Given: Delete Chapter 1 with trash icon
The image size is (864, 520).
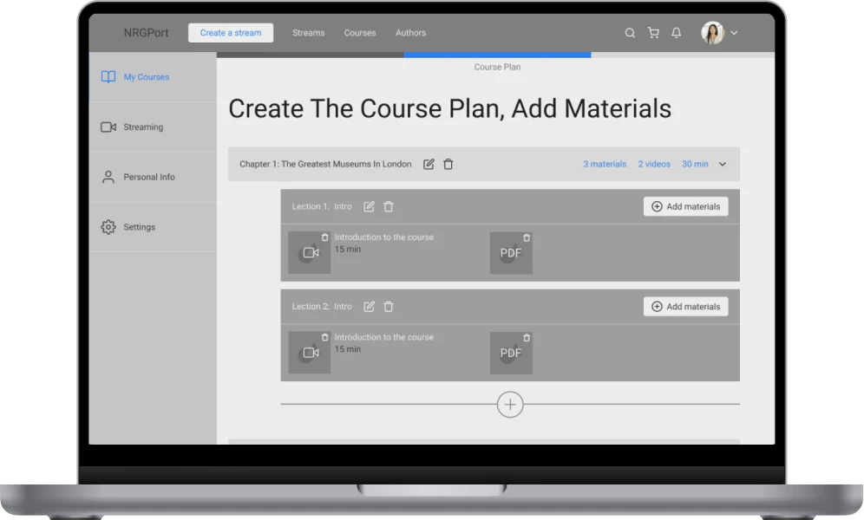Looking at the screenshot, I should 448,164.
